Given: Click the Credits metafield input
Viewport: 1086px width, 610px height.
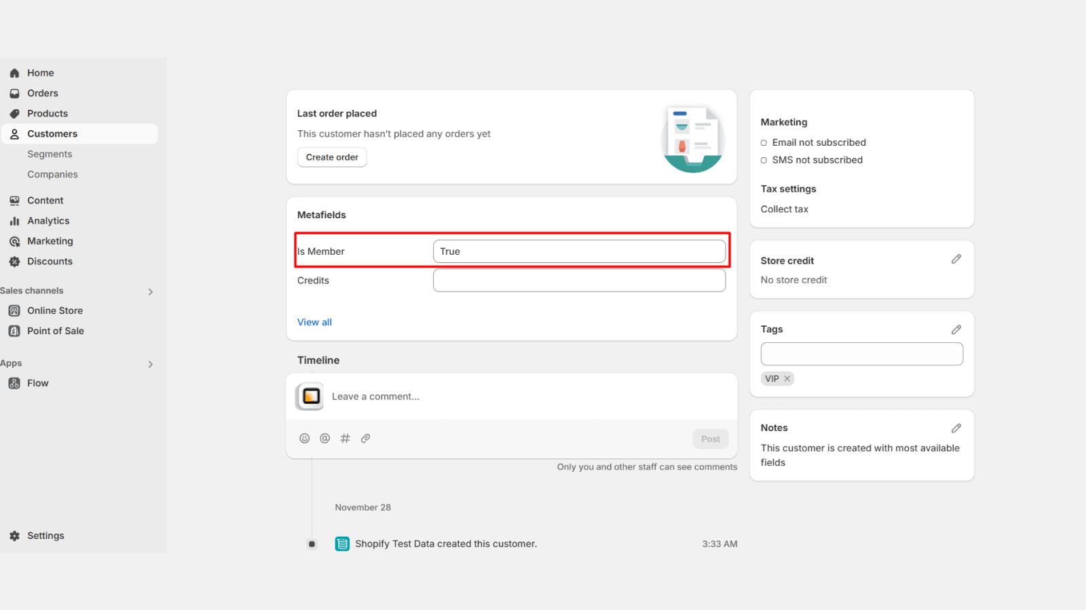Looking at the screenshot, I should pyautogui.click(x=579, y=281).
